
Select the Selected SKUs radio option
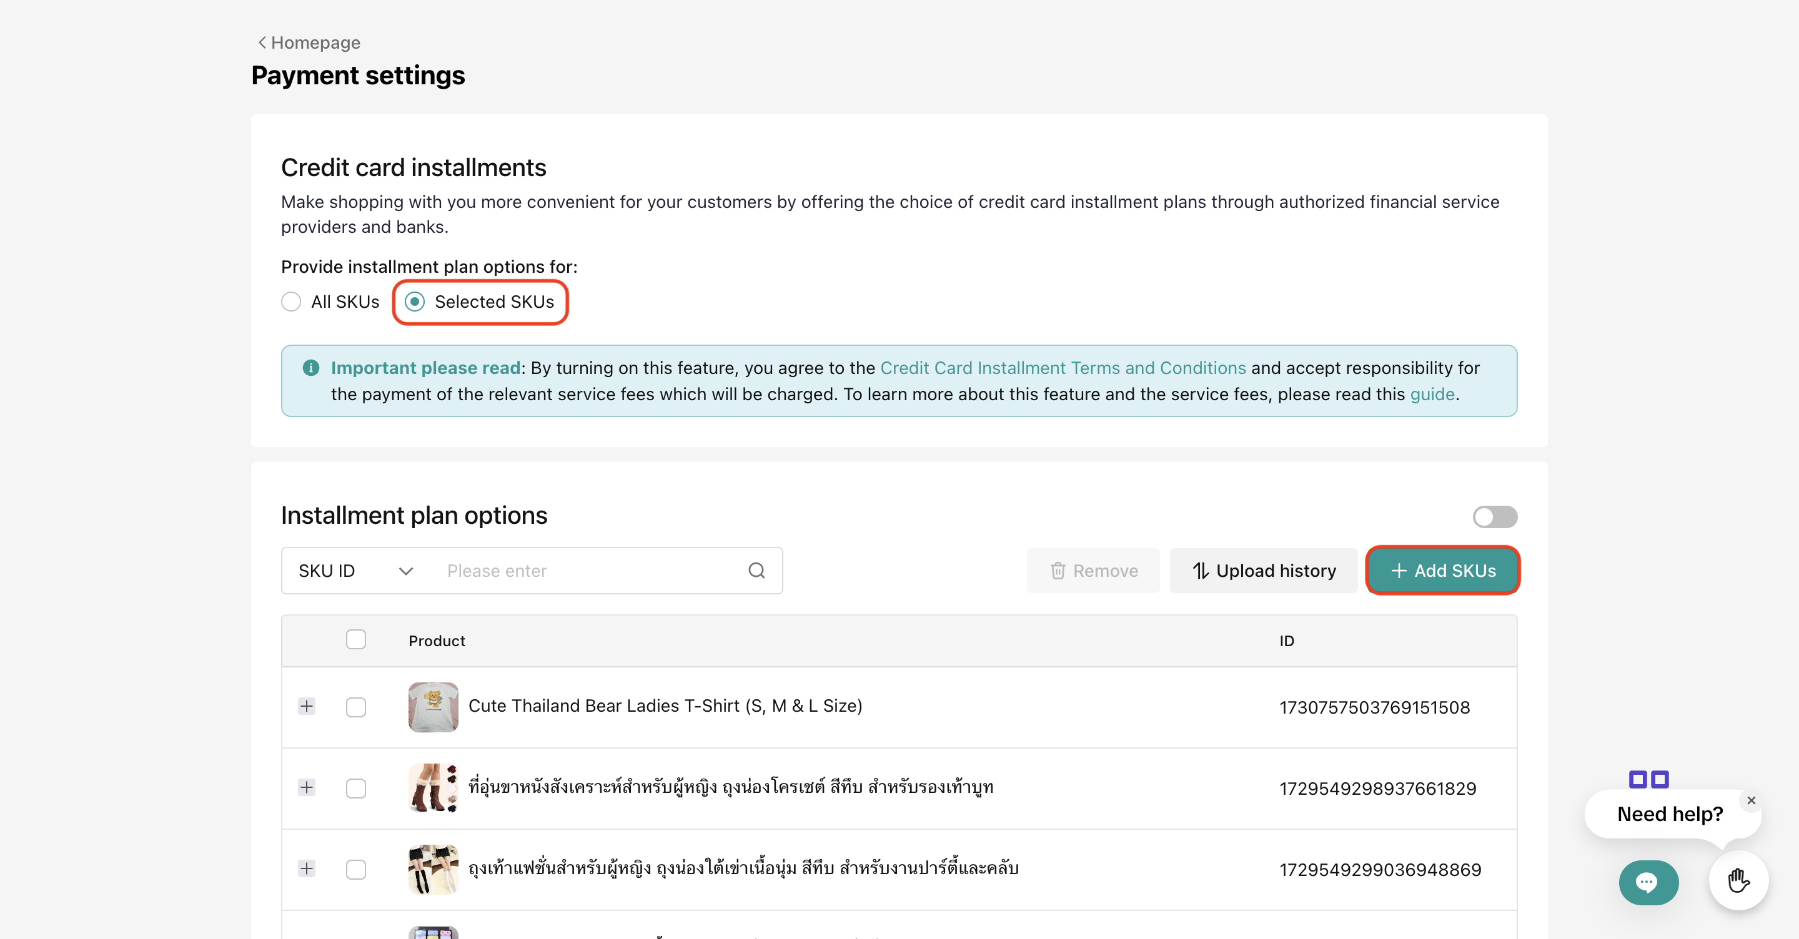pos(415,302)
